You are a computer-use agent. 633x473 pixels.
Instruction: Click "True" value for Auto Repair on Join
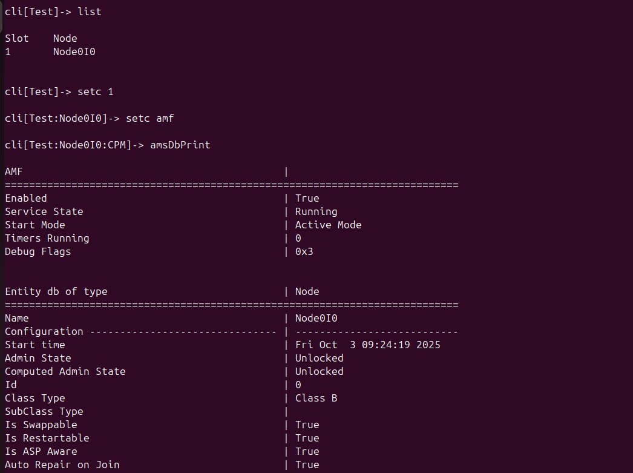click(x=307, y=465)
